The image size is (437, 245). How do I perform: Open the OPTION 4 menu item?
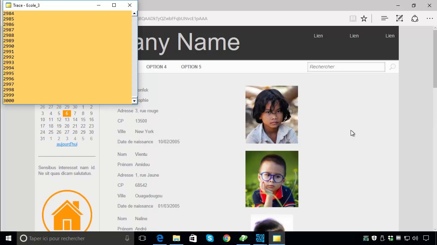(156, 67)
